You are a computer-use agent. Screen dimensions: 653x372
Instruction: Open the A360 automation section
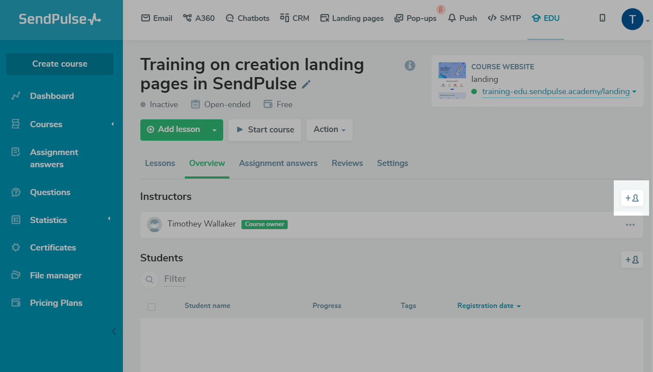[199, 18]
